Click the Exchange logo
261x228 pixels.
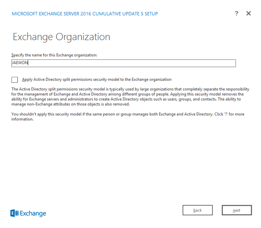pyautogui.click(x=28, y=213)
